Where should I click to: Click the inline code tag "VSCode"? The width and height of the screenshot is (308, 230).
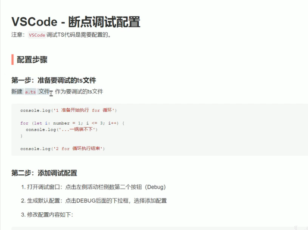[37, 35]
